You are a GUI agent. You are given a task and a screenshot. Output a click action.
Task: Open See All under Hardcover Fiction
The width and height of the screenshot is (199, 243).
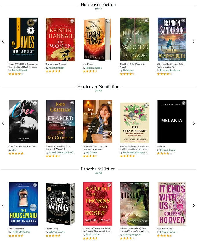click(x=98, y=9)
